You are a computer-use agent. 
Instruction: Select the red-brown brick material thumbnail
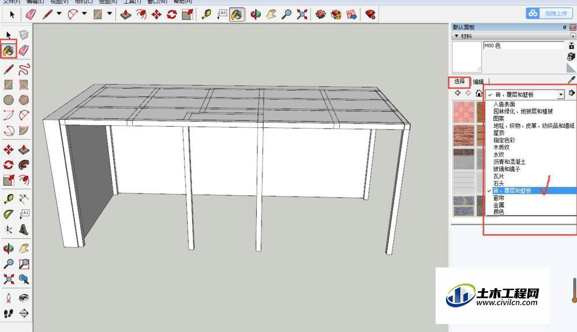(464, 135)
